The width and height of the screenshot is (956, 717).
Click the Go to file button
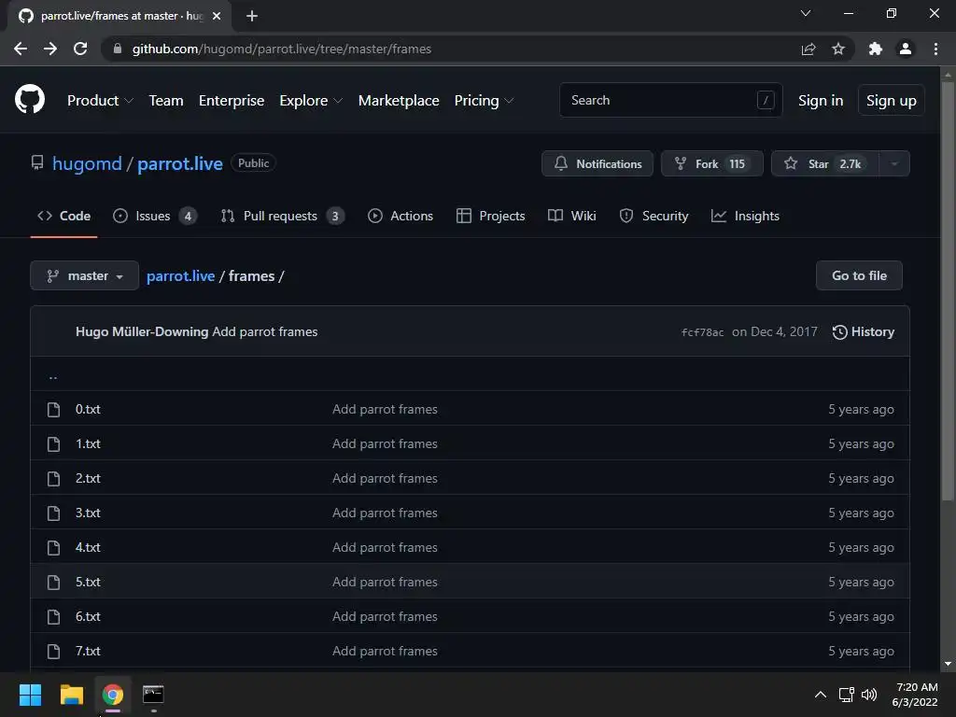[859, 275]
